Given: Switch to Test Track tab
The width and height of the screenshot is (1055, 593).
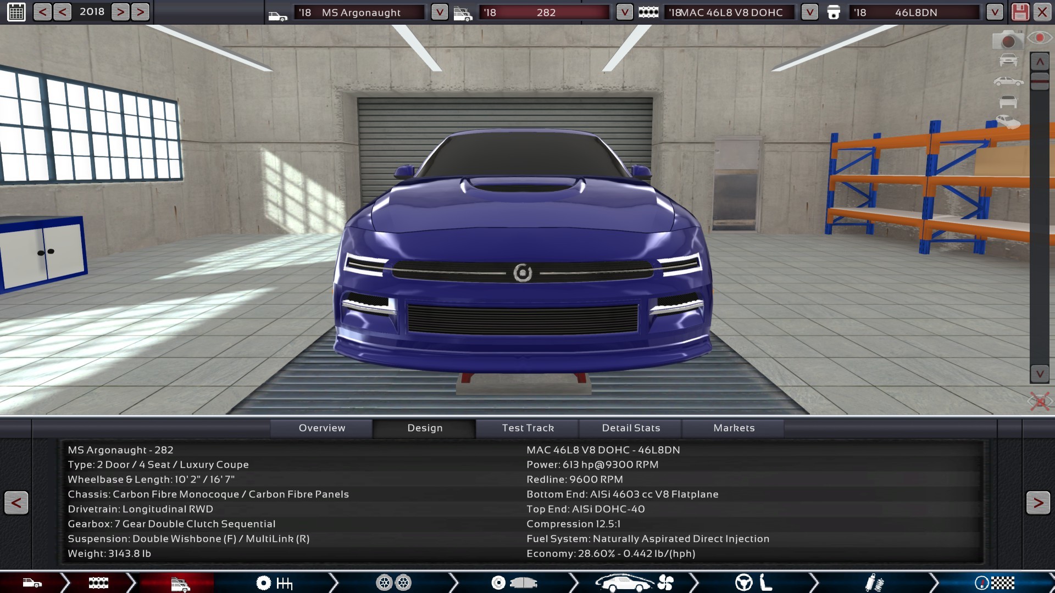Looking at the screenshot, I should click(x=527, y=428).
